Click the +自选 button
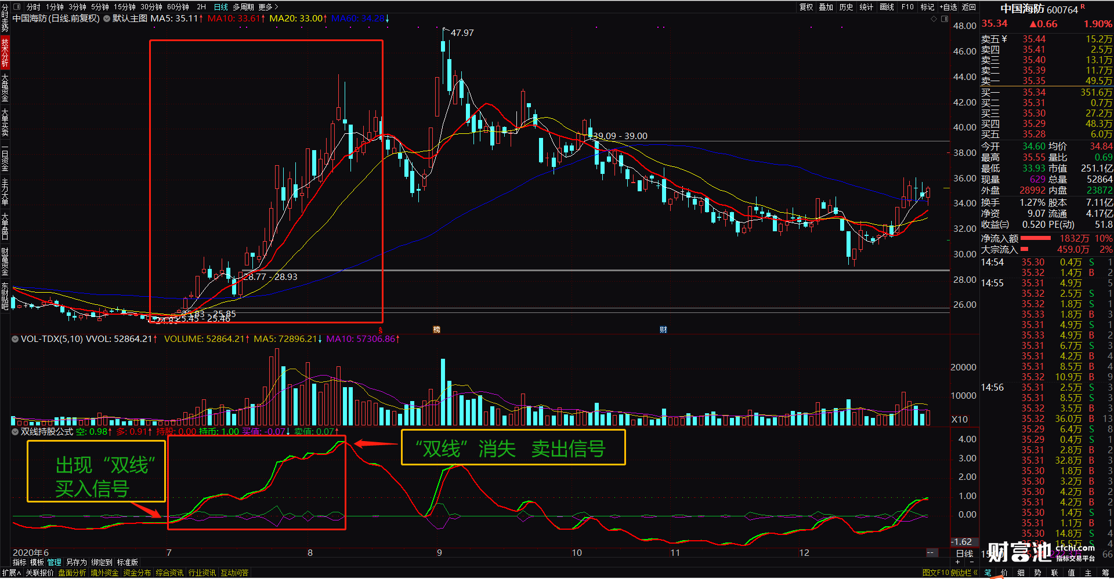This screenshot has width=1114, height=579. point(948,7)
